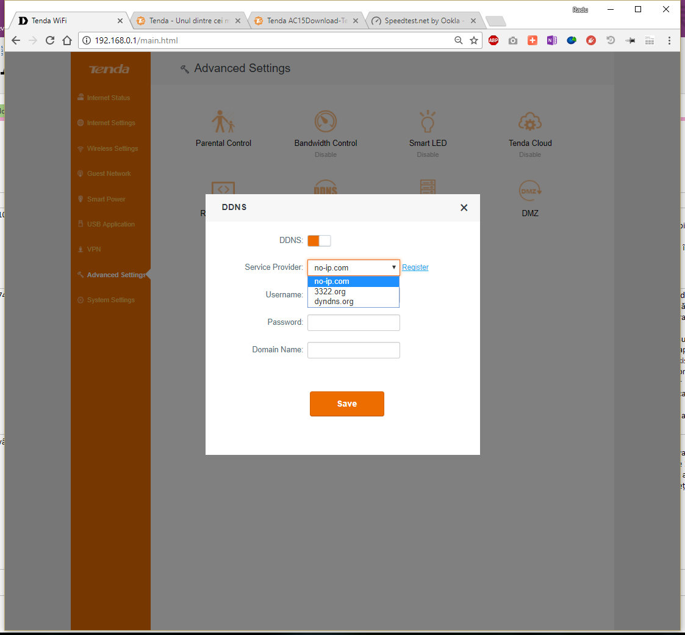Viewport: 685px width, 635px height.
Task: Go to the browser home page
Action: (67, 40)
